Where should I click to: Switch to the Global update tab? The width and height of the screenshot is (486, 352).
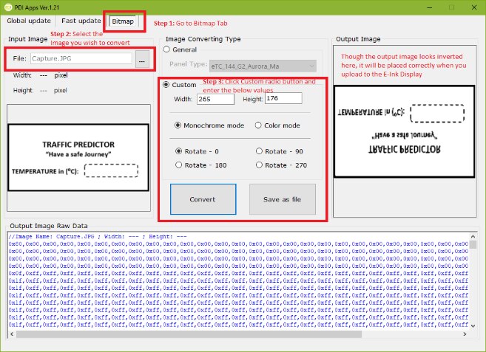click(x=29, y=21)
